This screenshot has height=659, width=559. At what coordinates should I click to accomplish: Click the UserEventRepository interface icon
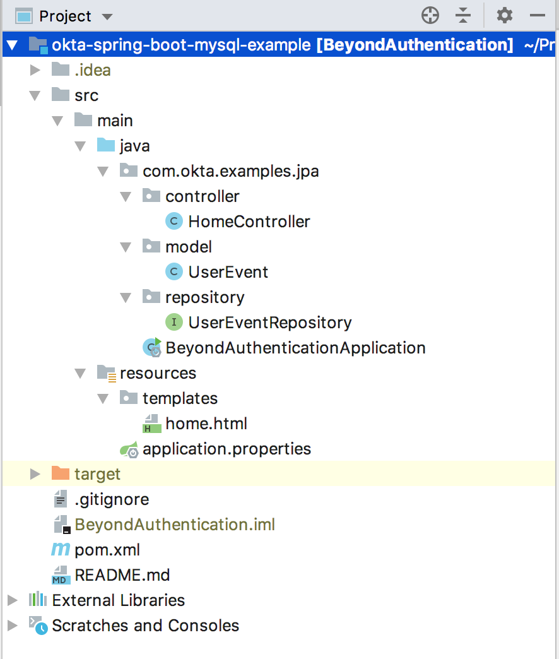click(x=174, y=323)
